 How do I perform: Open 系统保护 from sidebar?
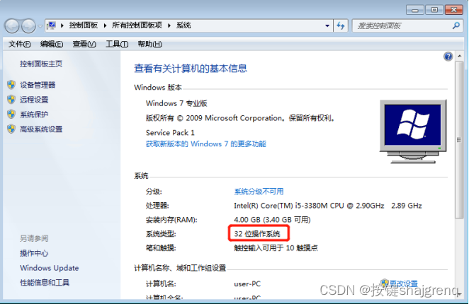coord(34,115)
